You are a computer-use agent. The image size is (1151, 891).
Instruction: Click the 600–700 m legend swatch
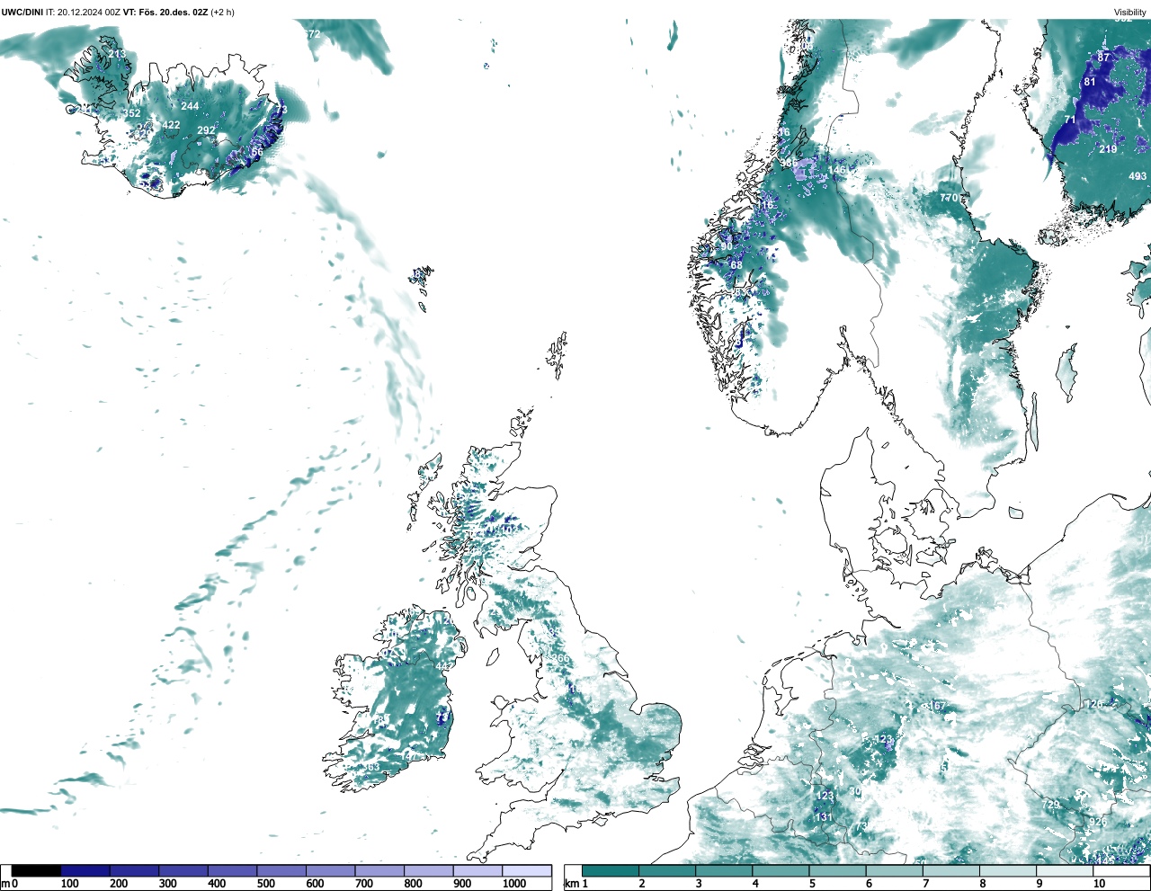coord(331,871)
